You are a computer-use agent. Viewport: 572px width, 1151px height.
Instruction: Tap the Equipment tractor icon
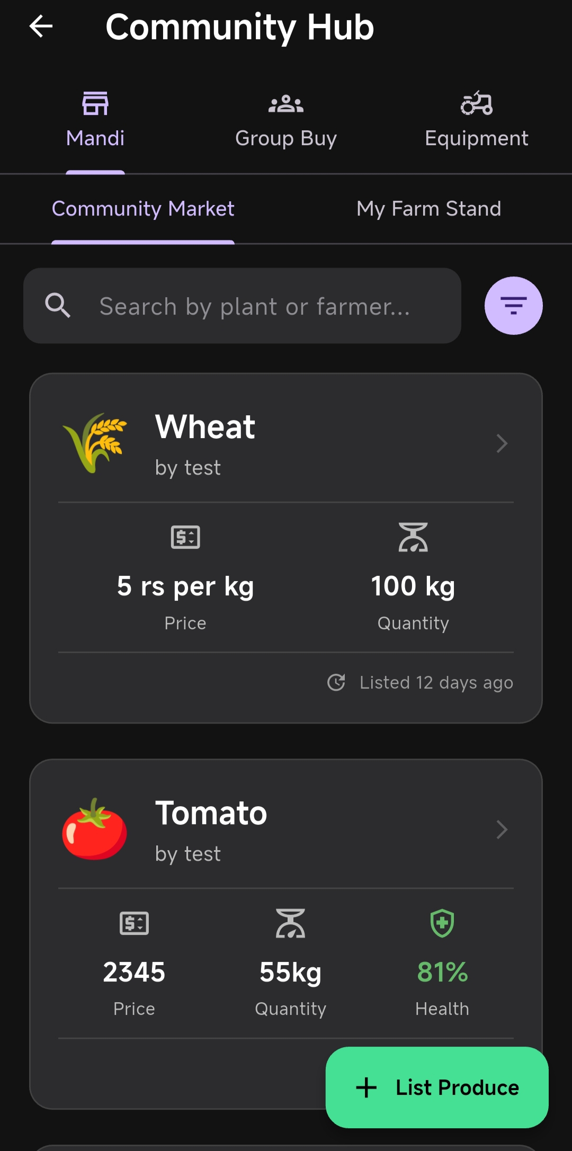pyautogui.click(x=477, y=103)
